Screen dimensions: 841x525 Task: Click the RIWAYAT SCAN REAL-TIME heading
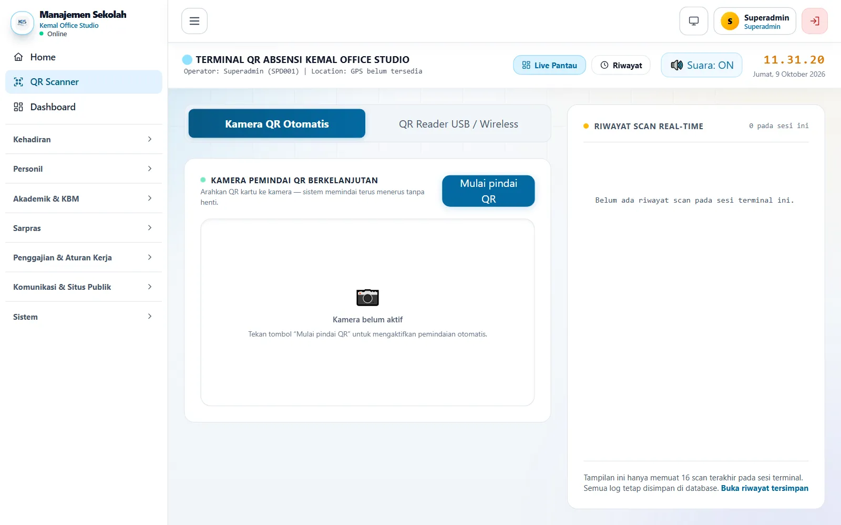(648, 126)
